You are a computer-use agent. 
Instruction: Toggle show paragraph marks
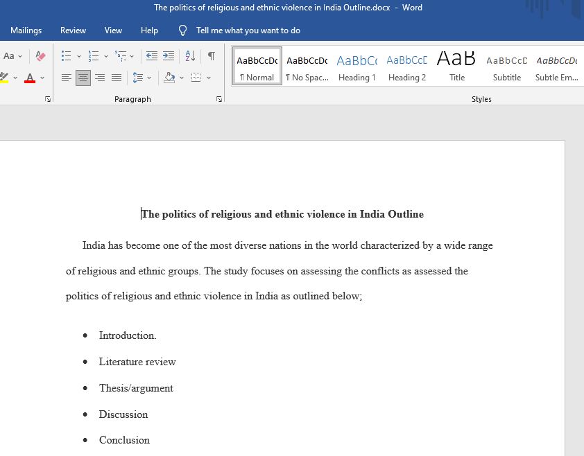[x=211, y=56]
